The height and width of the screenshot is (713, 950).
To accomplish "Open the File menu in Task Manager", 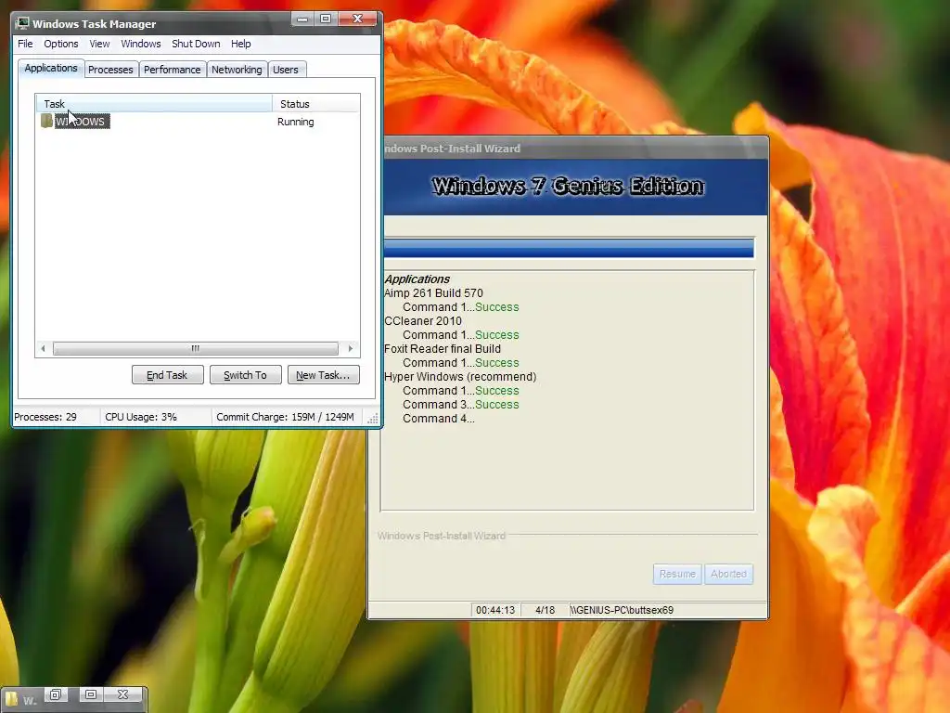I will tap(25, 44).
